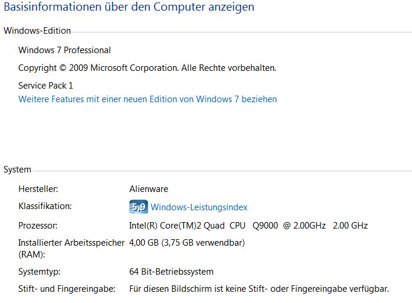Click the Microsoft Corporation copyright line
412x303 pixels.
[x=147, y=68]
